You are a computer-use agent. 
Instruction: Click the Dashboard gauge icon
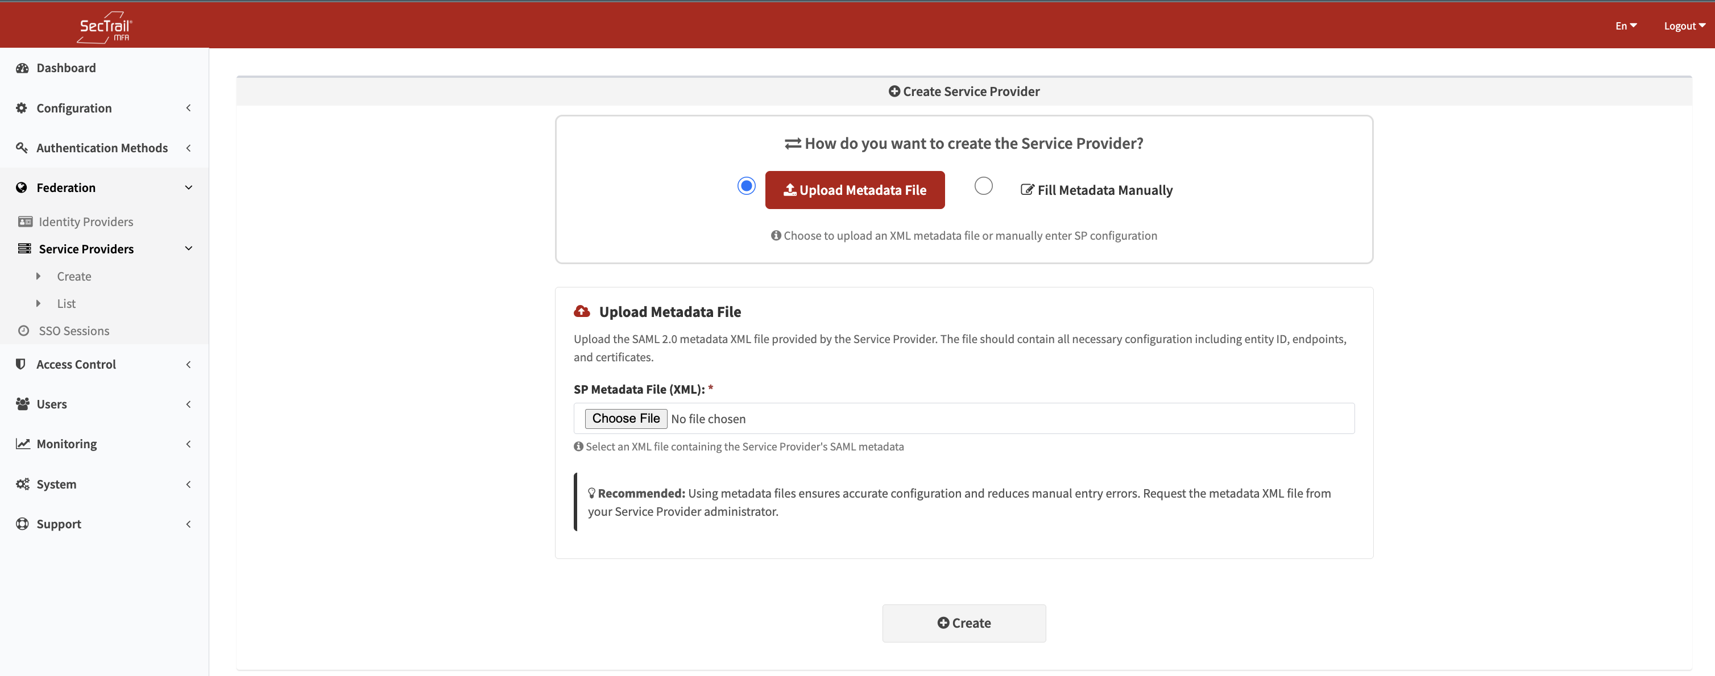tap(22, 68)
